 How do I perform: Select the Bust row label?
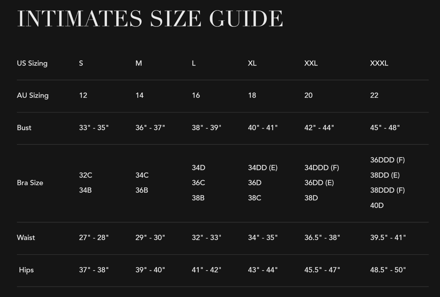[x=24, y=128]
